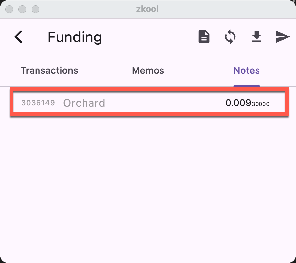296x263 pixels.
Task: Click the Funding account title
Action: coord(75,37)
